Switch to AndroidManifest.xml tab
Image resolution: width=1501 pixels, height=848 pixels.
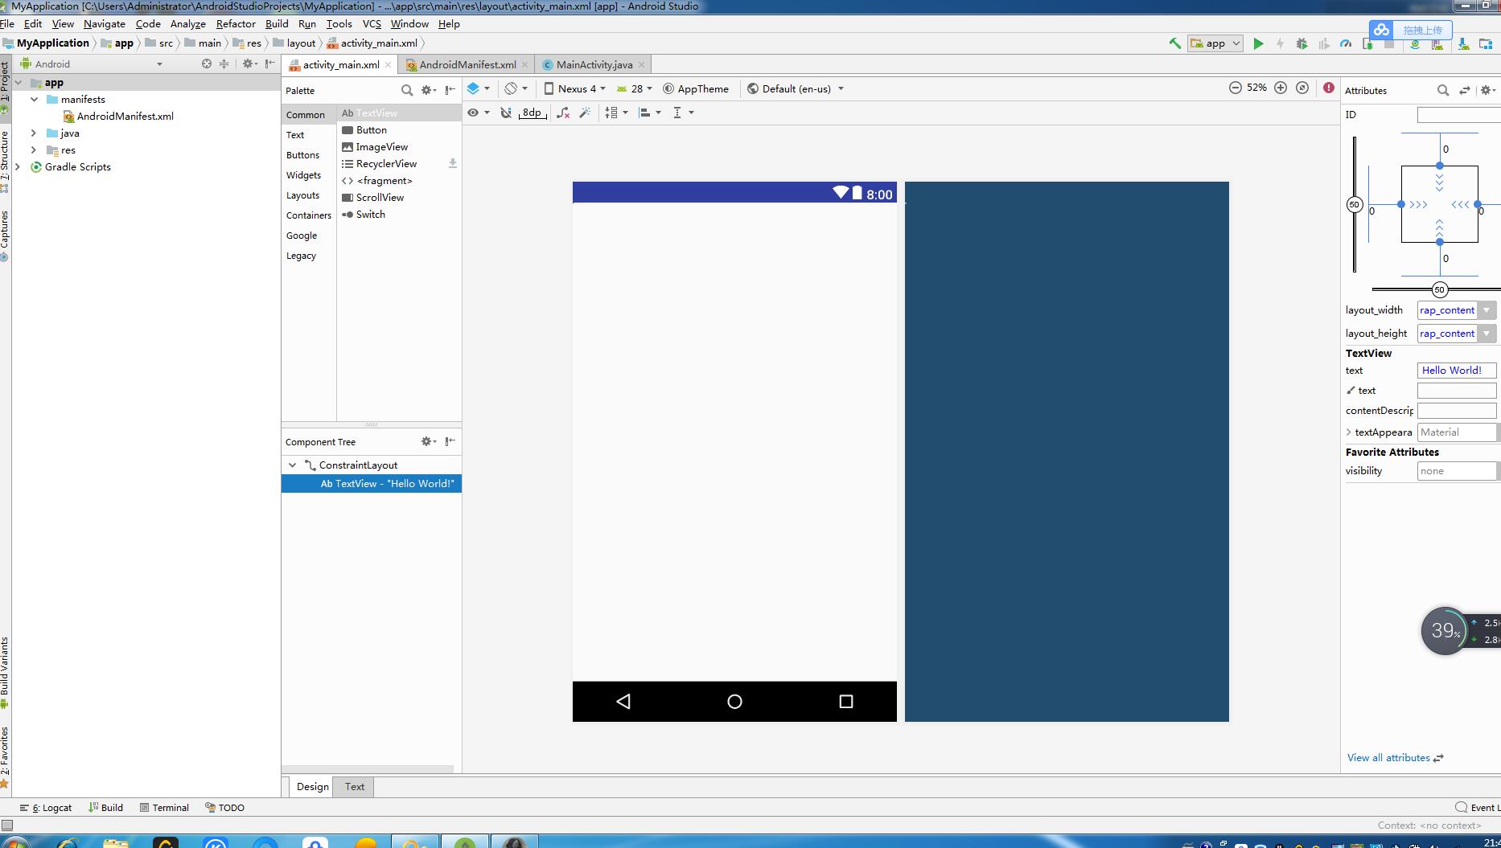pos(467,64)
